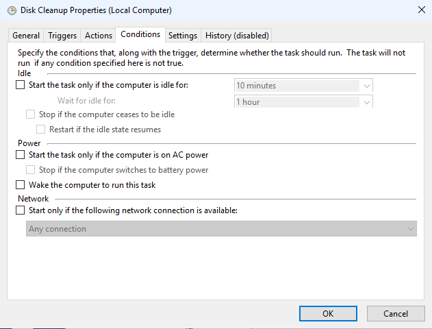Image resolution: width=432 pixels, height=329 pixels.
Task: Go to the Actions tab
Action: click(99, 36)
